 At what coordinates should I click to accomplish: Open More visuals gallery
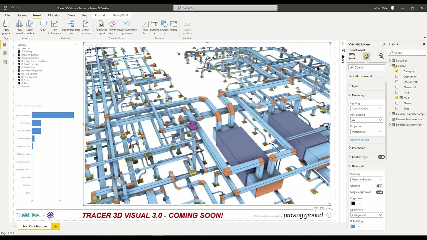point(29,27)
